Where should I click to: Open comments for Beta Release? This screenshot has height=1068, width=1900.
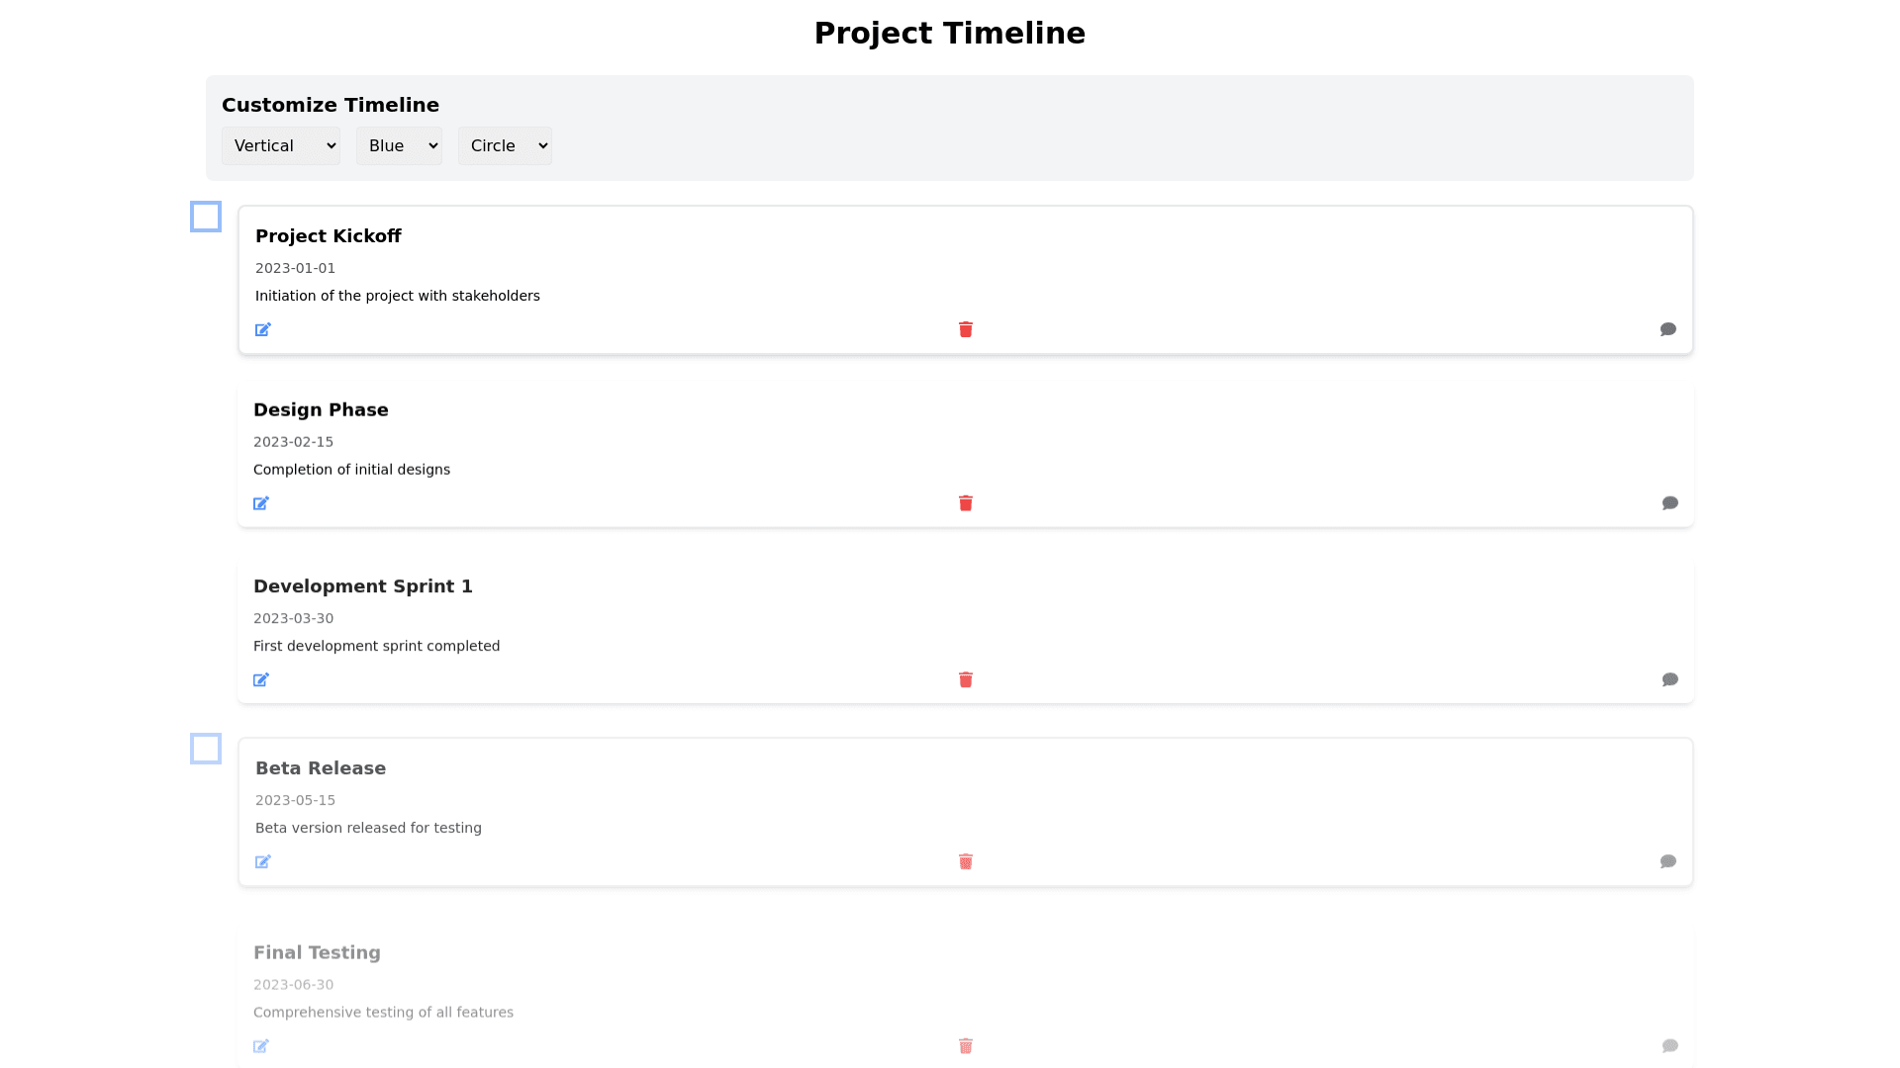point(1668,861)
